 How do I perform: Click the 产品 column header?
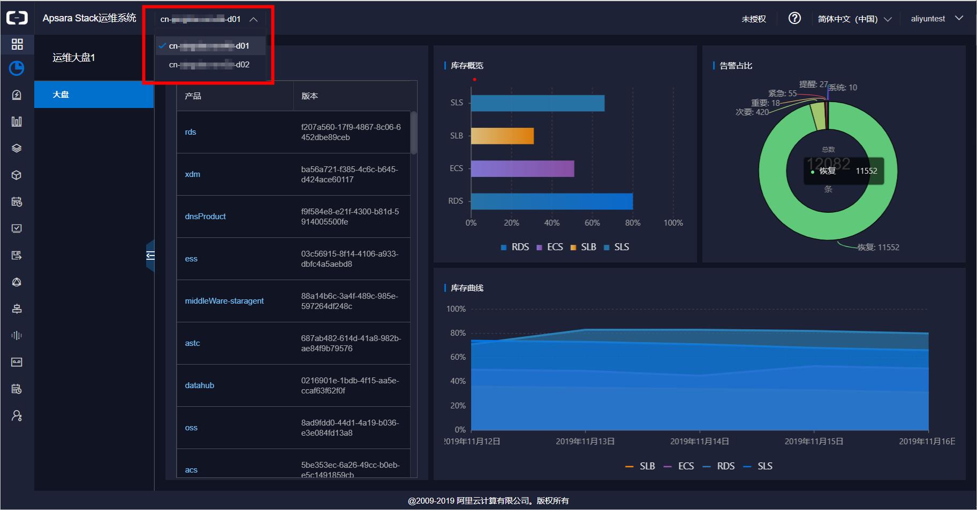(x=193, y=96)
